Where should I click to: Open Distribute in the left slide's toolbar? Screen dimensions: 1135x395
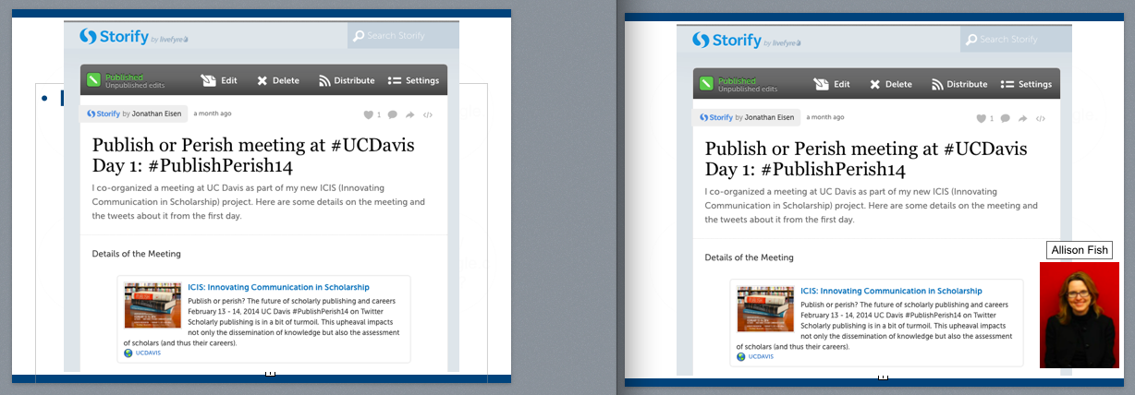pos(347,80)
